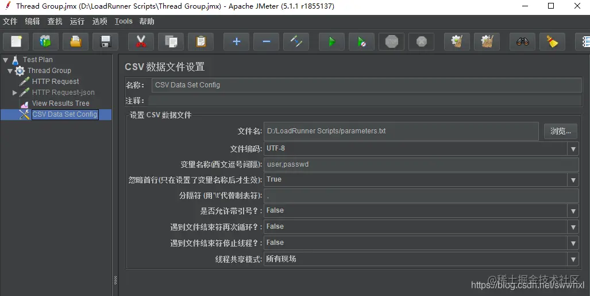Viewport: 590px width, 296px height.
Task: Open the 线程共享模式 dropdown
Action: point(573,259)
